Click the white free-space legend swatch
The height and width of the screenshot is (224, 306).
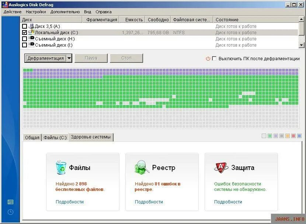pos(264,136)
